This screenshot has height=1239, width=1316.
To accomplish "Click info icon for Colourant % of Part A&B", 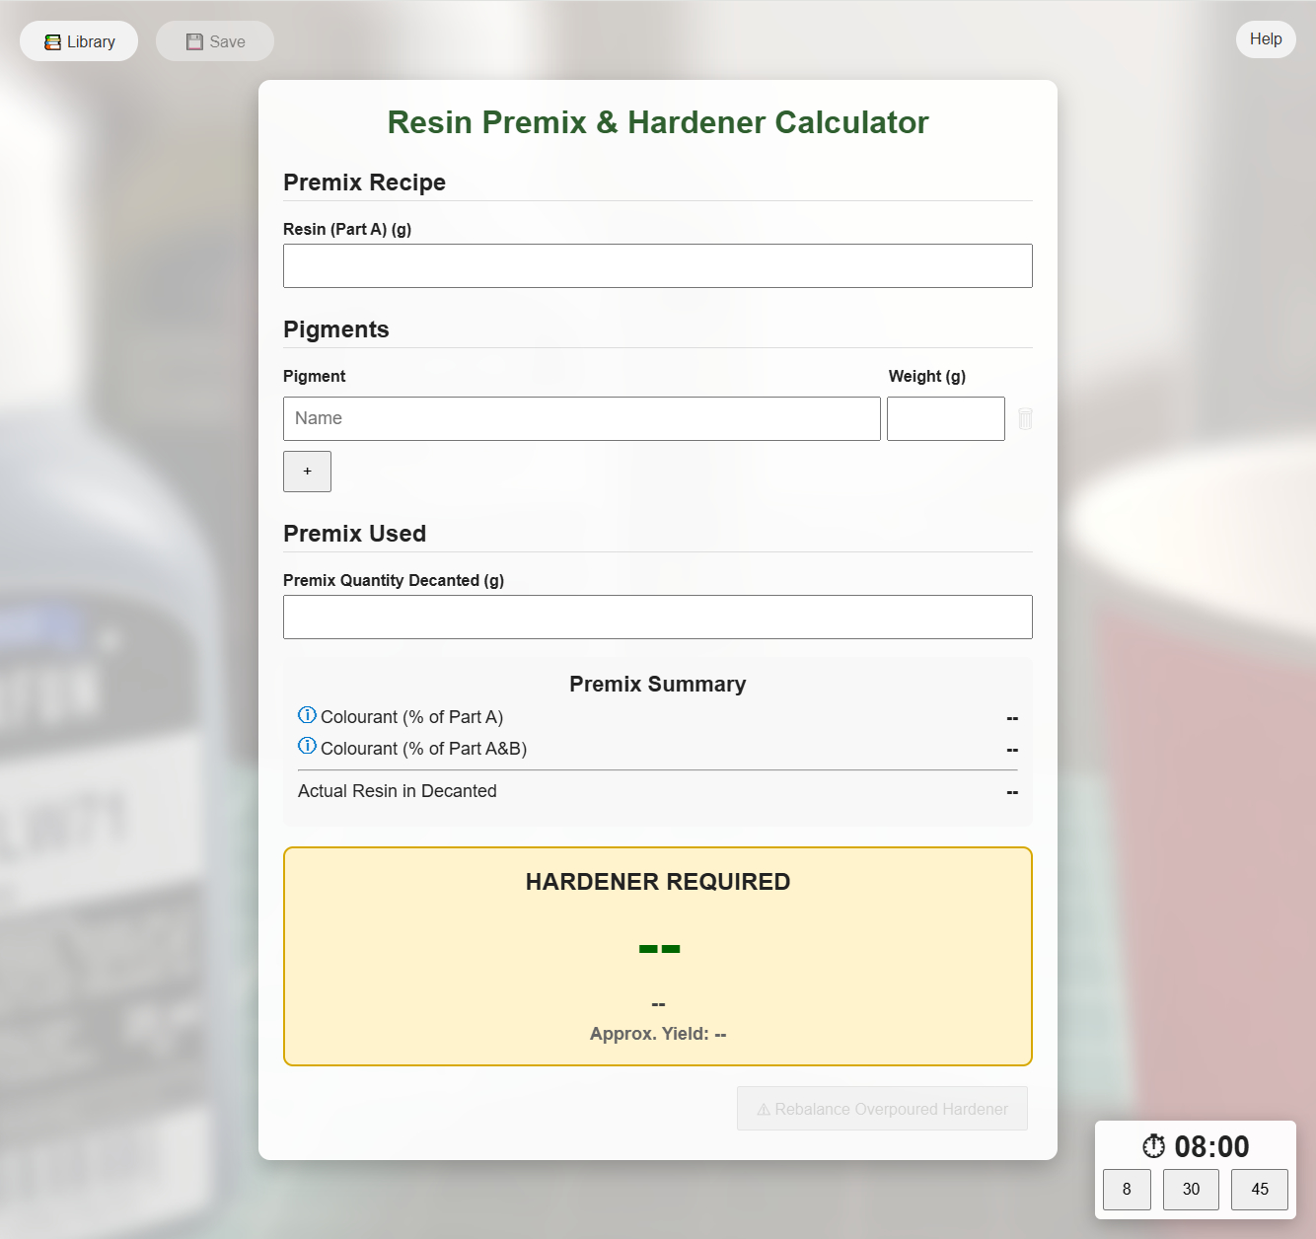I will coord(307,747).
